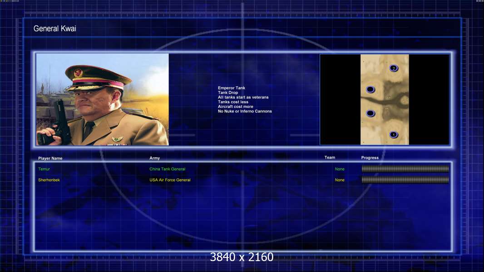Click Sherhonbek's loading progress bar
The image size is (484, 272).
click(405, 180)
